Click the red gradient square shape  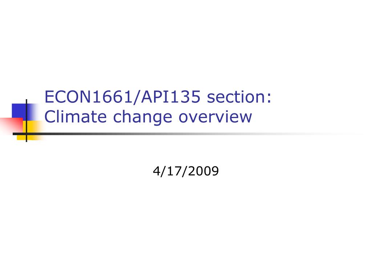click(11, 126)
